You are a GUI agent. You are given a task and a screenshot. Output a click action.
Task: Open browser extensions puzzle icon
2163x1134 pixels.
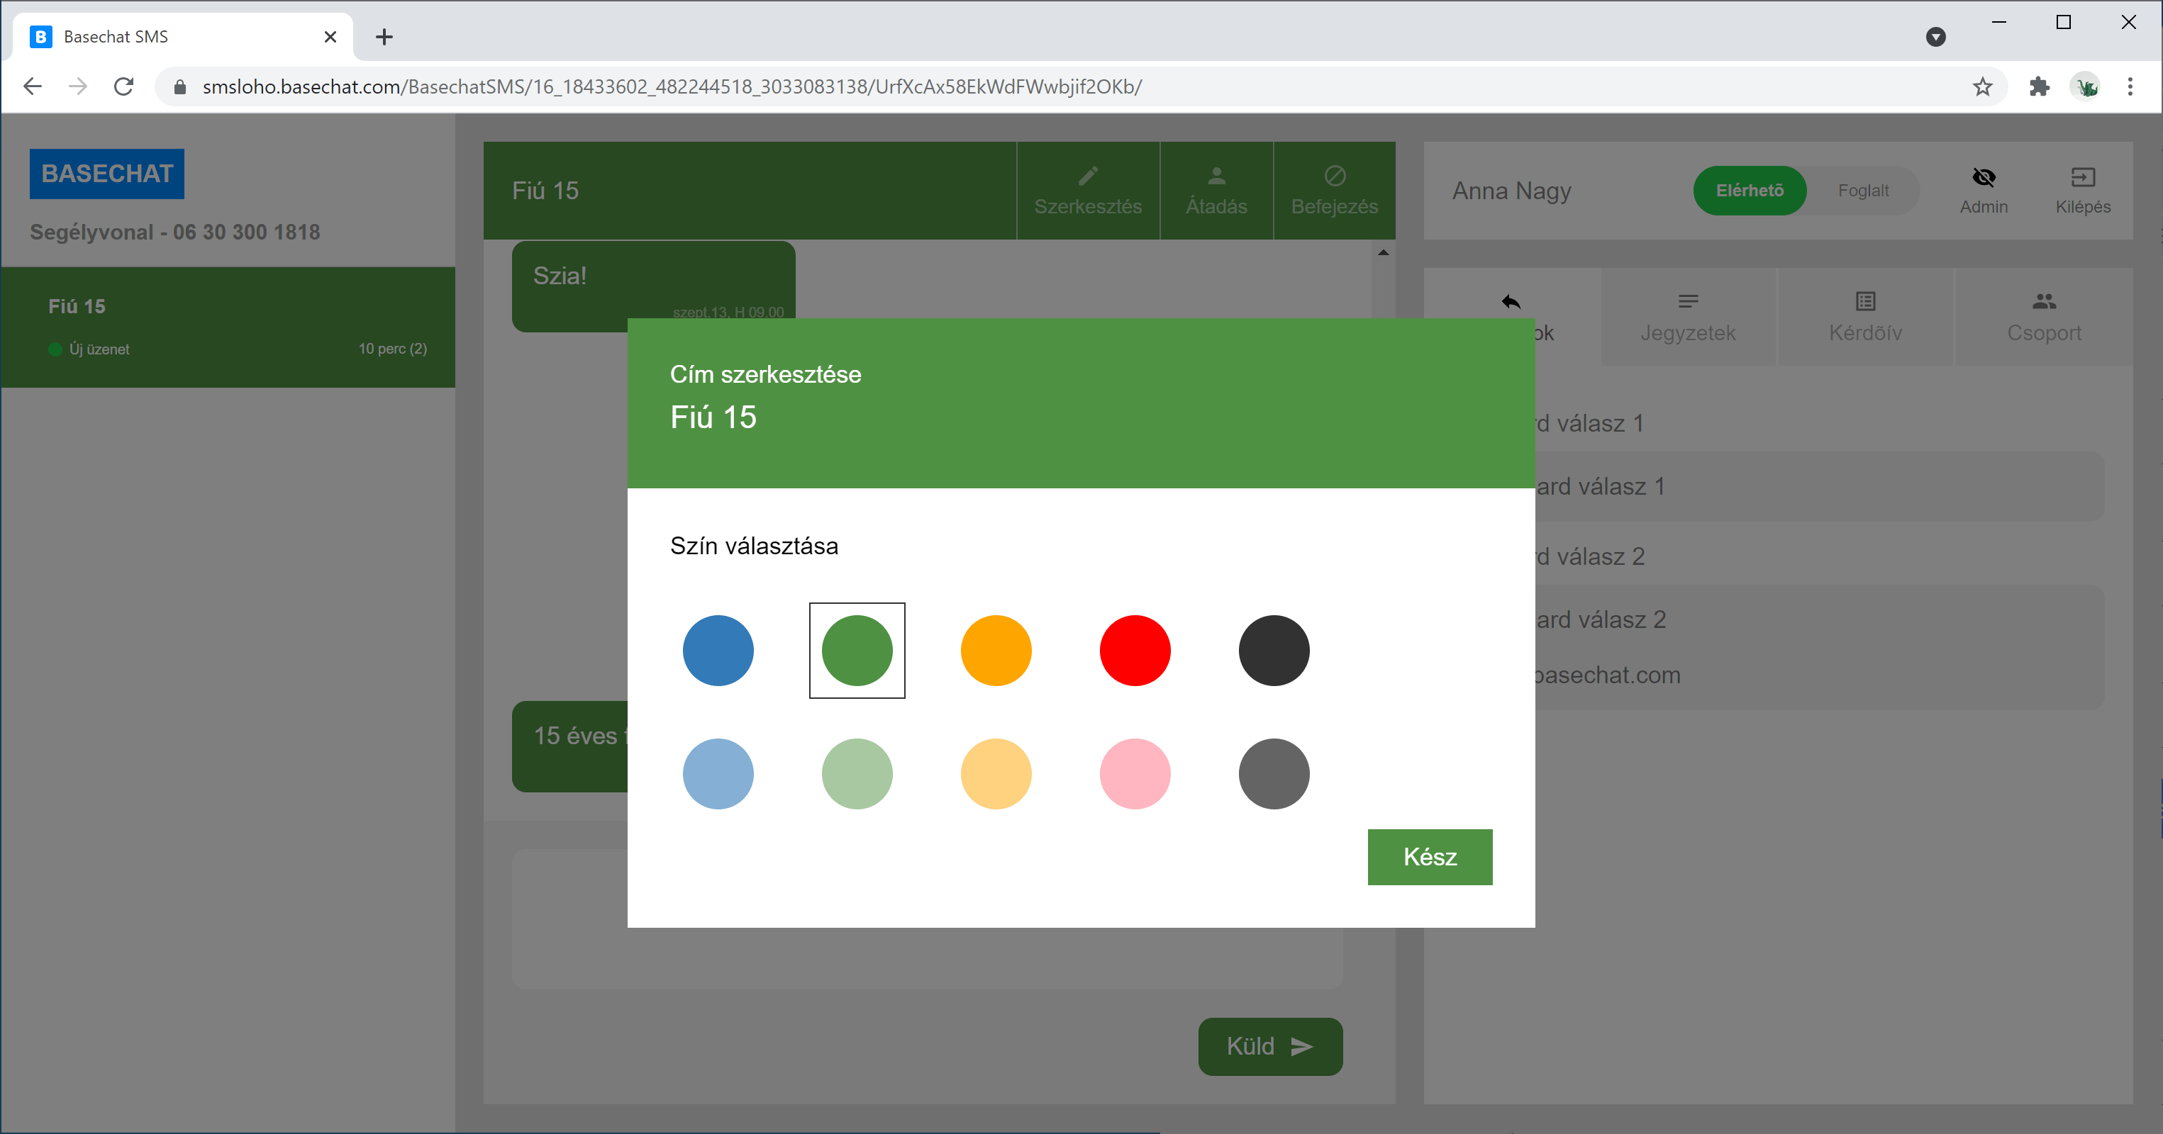click(x=2039, y=86)
